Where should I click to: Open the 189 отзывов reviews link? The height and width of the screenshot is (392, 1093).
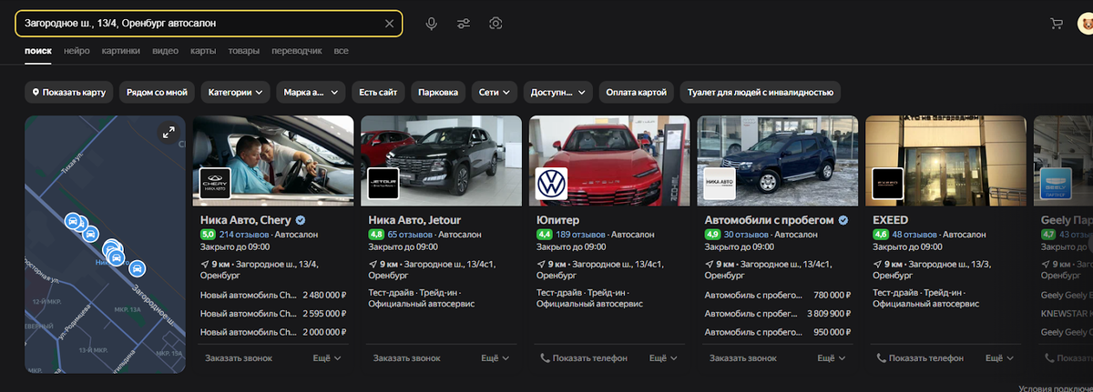click(x=580, y=234)
